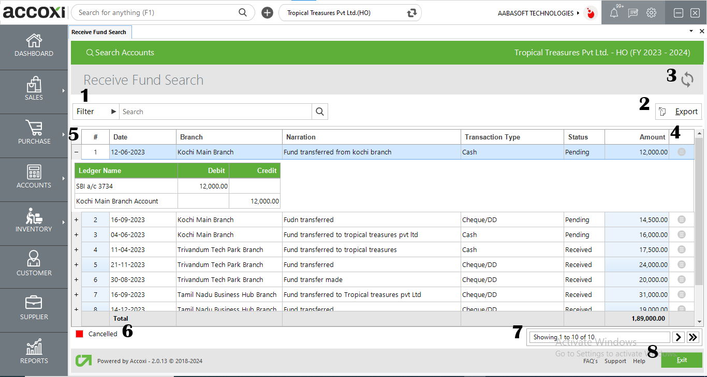Expand details for the 16-09-2023 Cheque/DD entry
707x377 pixels.
[76, 219]
